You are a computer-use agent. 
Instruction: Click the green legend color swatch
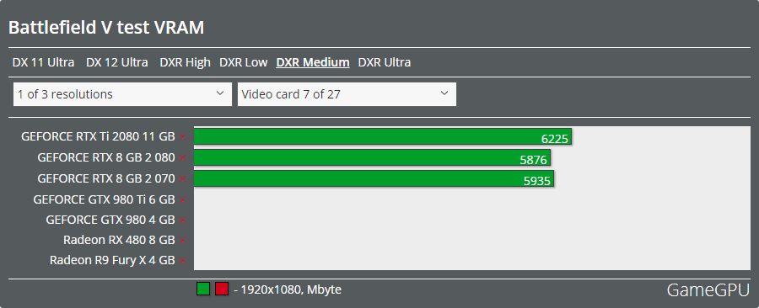point(203,289)
